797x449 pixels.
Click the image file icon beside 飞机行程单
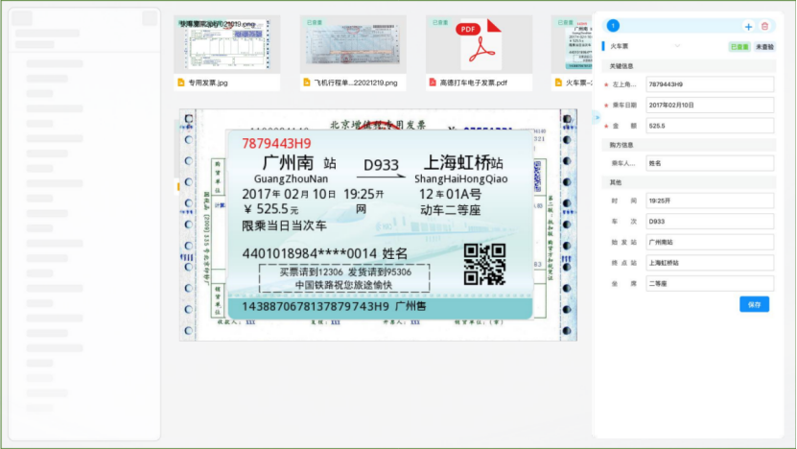307,83
